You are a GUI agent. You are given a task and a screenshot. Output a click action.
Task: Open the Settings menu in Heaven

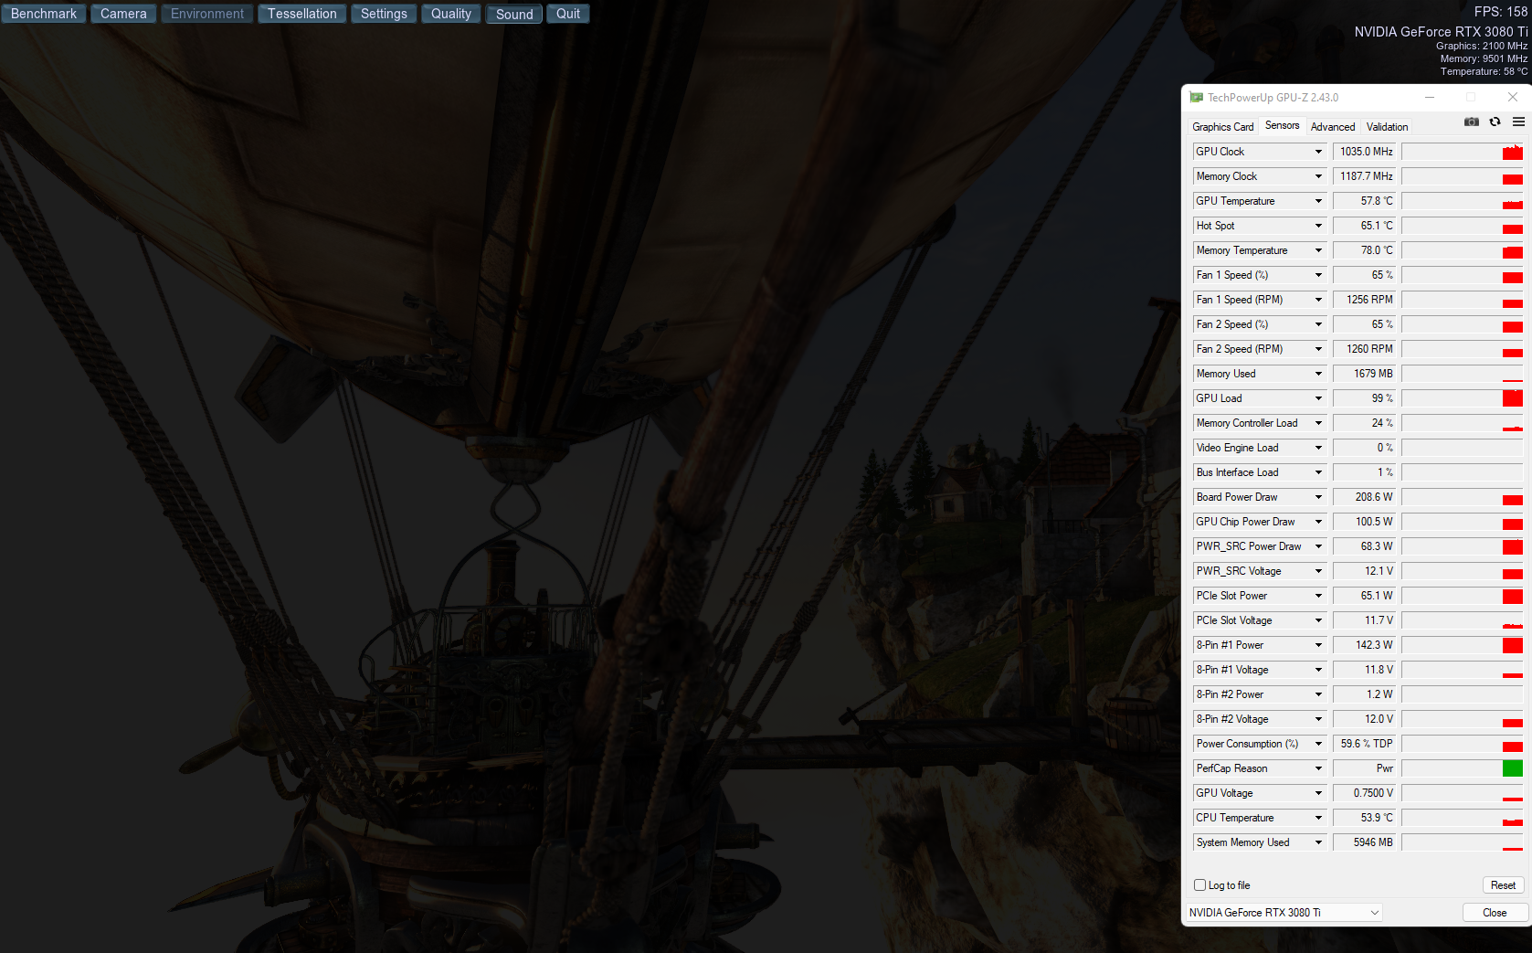pos(384,14)
